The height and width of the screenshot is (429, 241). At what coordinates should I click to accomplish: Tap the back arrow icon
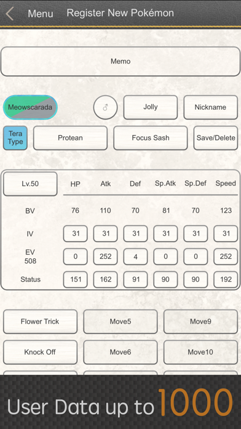[10, 14]
